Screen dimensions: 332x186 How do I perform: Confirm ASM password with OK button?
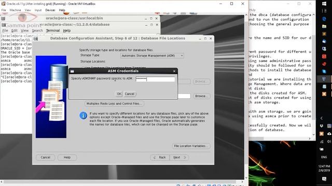[119, 94]
